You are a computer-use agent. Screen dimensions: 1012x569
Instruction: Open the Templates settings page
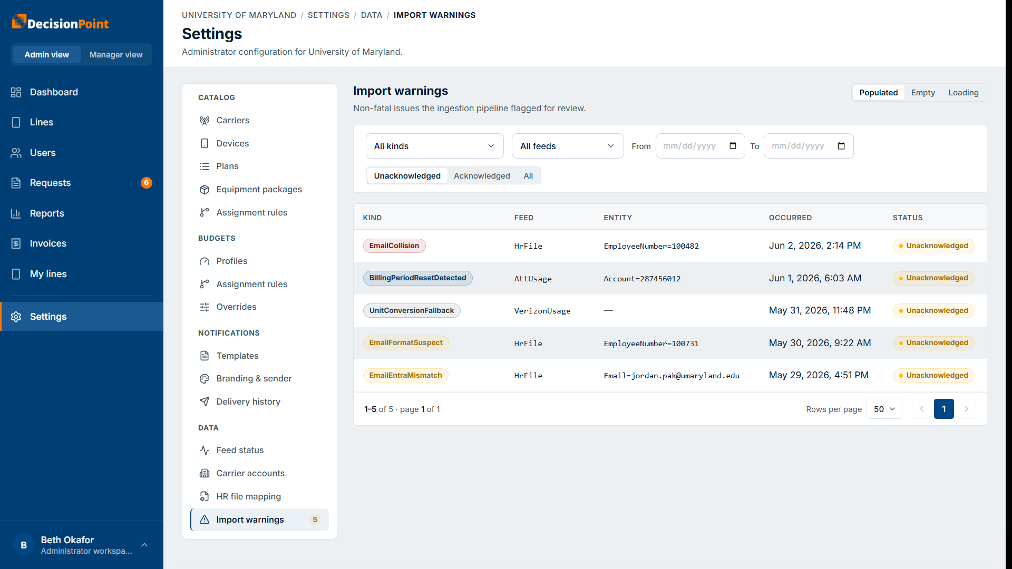pos(259,356)
